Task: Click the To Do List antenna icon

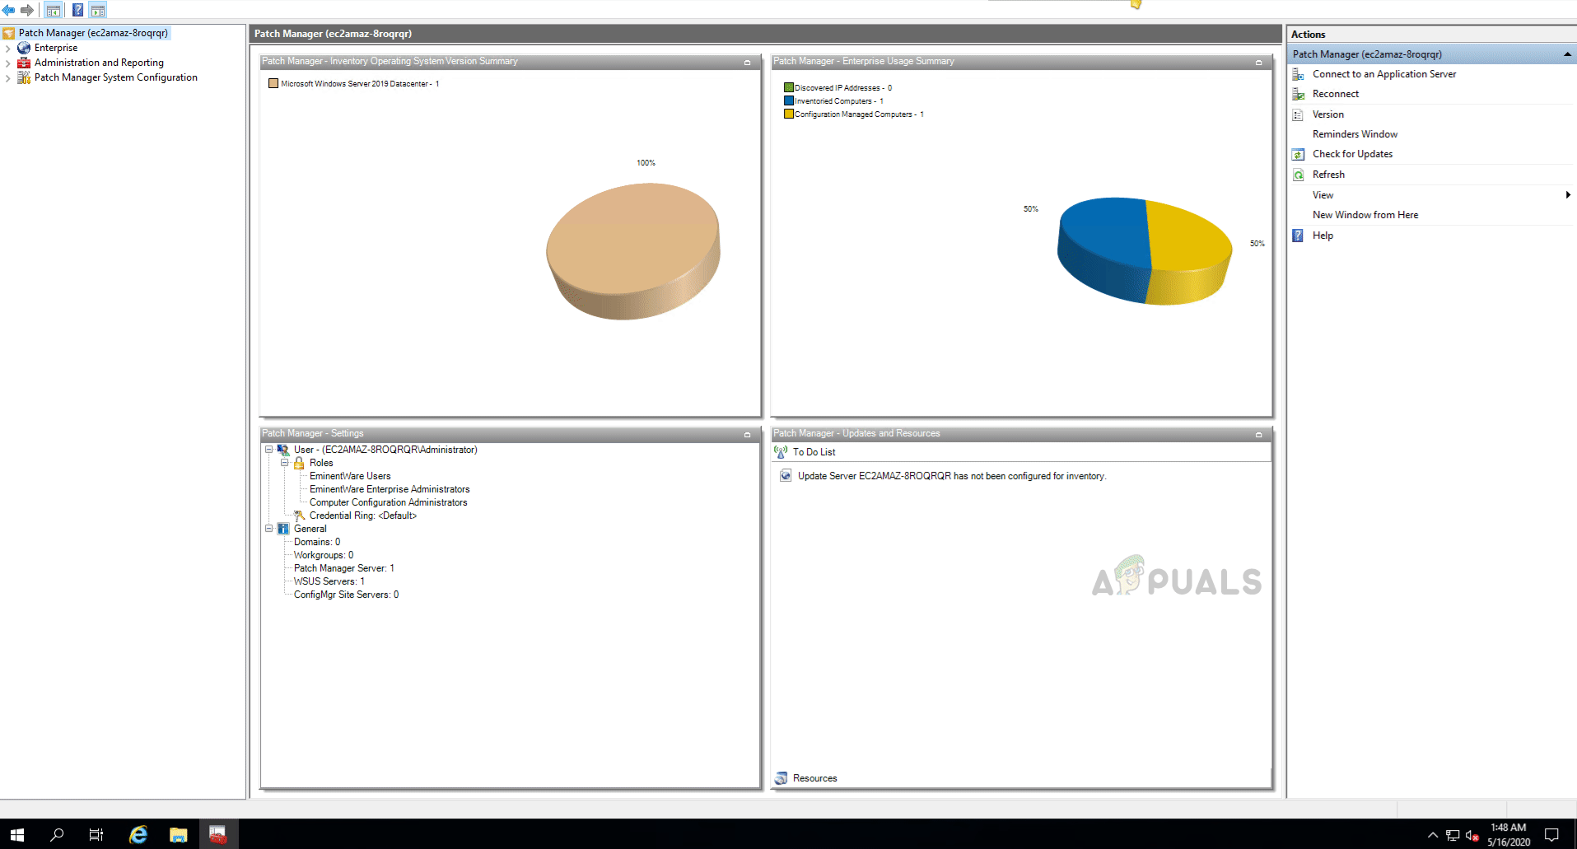Action: click(x=781, y=452)
